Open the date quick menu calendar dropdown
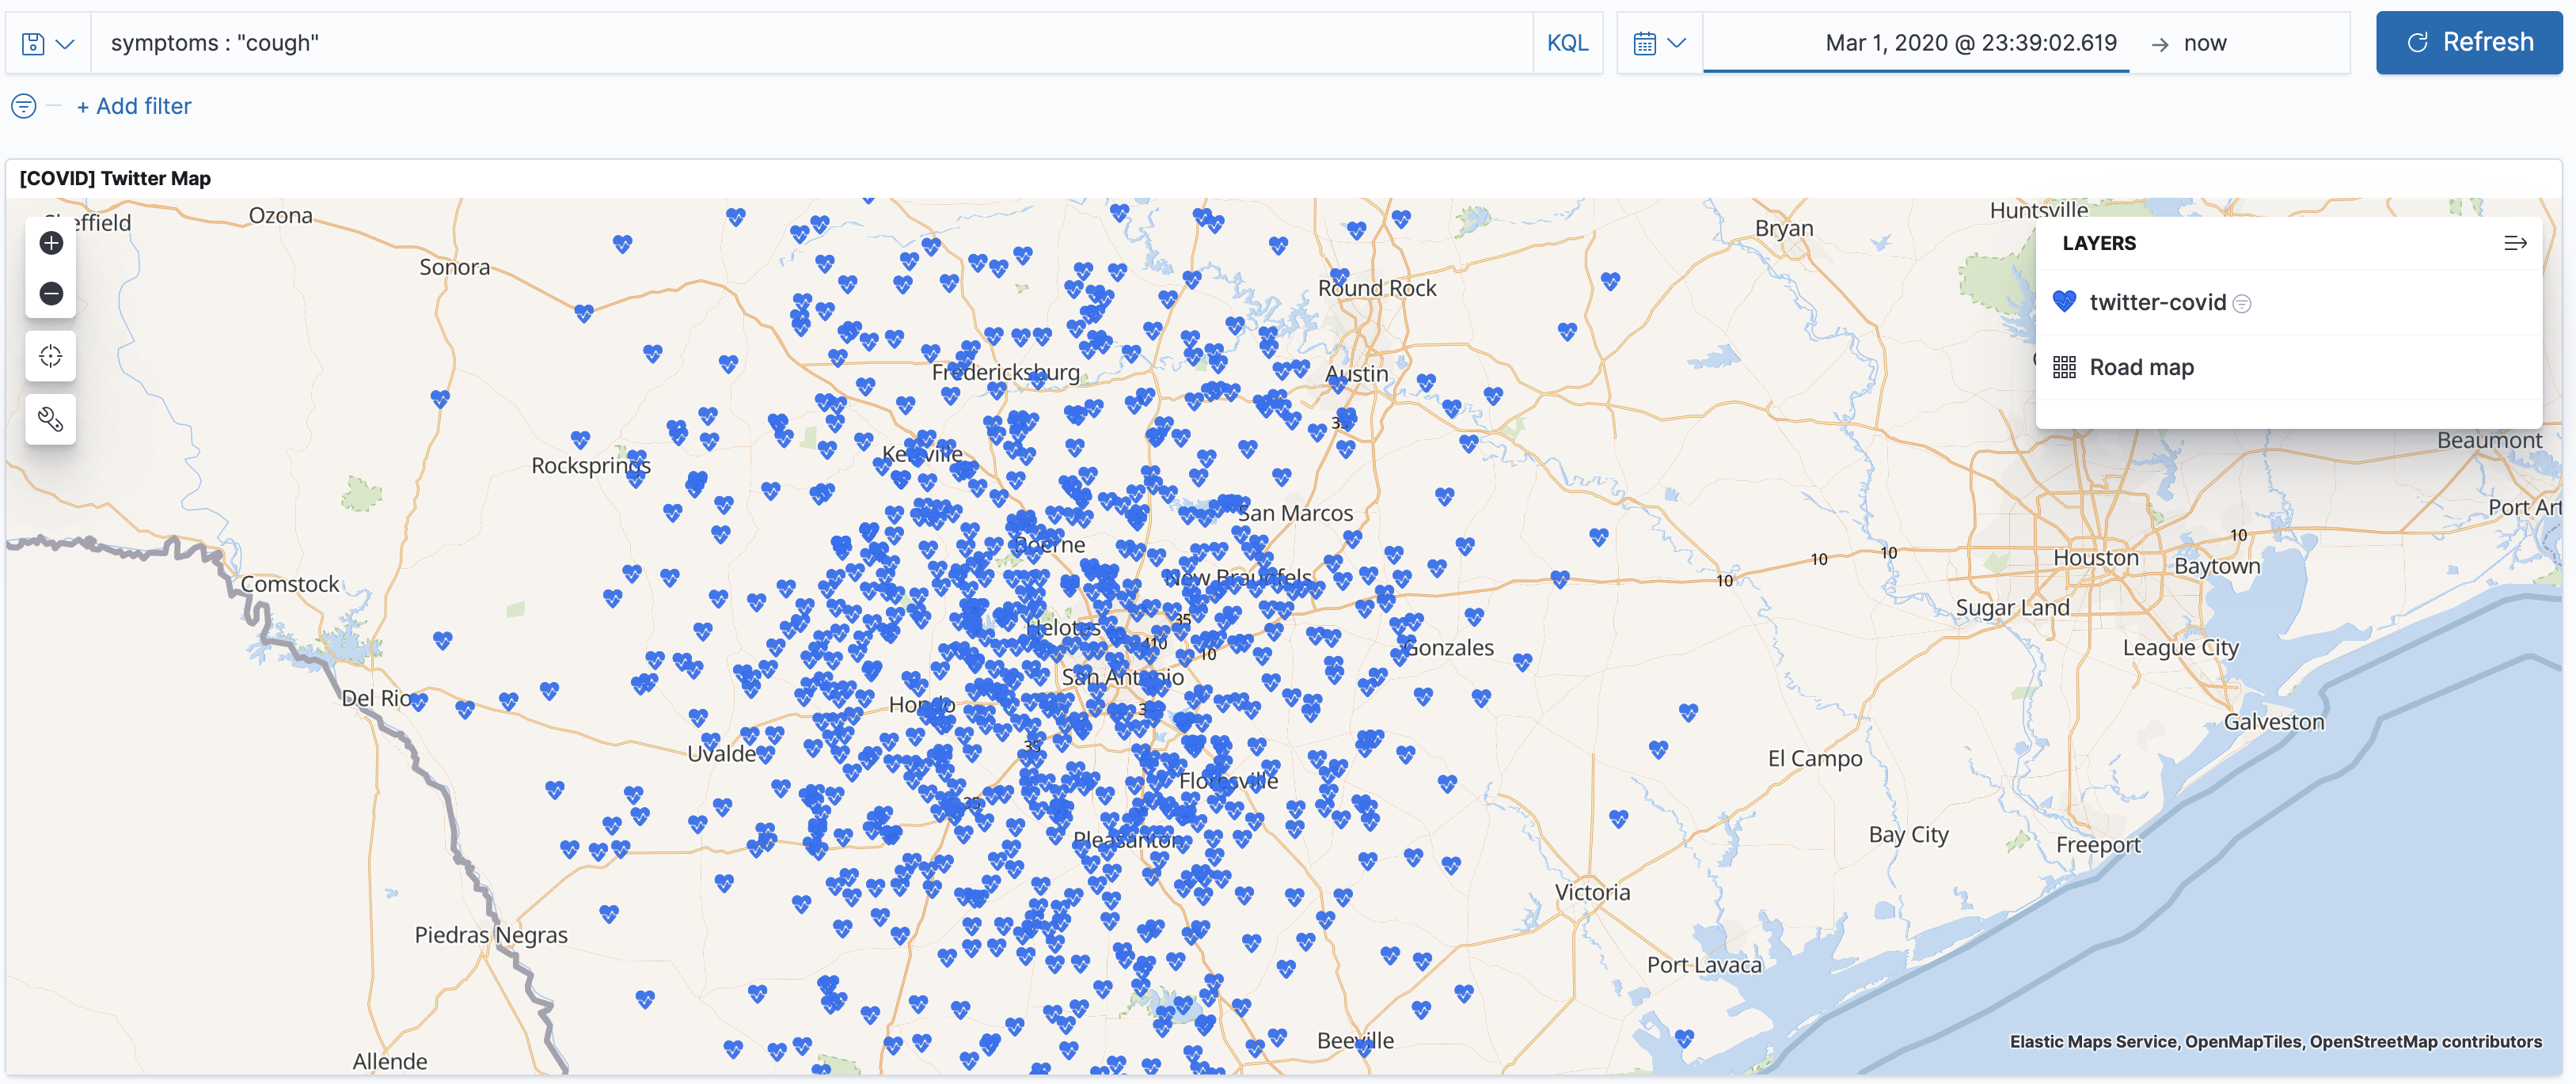This screenshot has width=2576, height=1084. pyautogui.click(x=1659, y=44)
